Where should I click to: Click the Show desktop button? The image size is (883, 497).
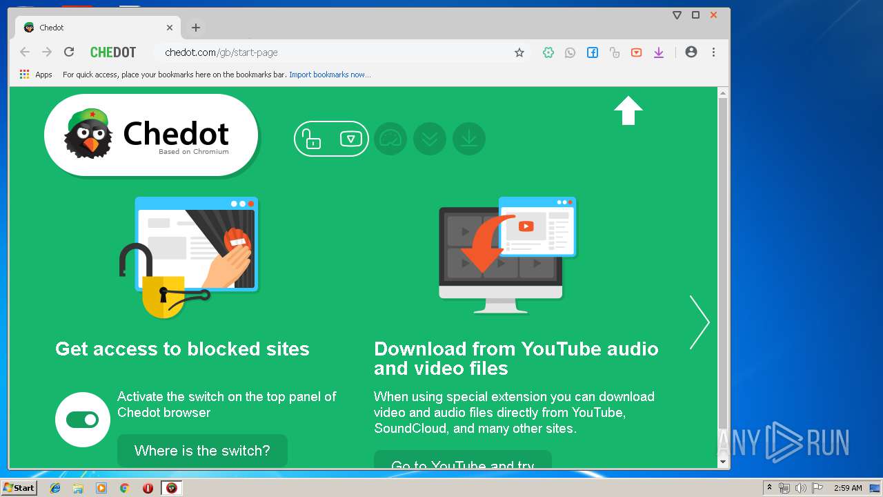(876, 488)
